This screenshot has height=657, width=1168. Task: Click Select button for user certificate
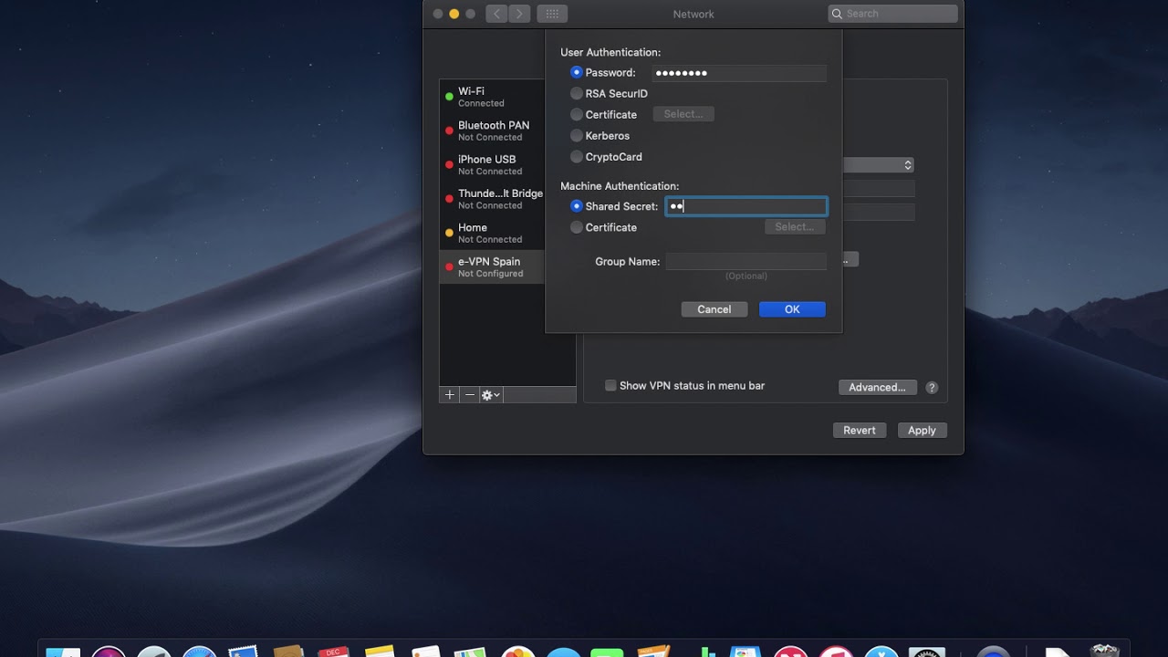683,114
